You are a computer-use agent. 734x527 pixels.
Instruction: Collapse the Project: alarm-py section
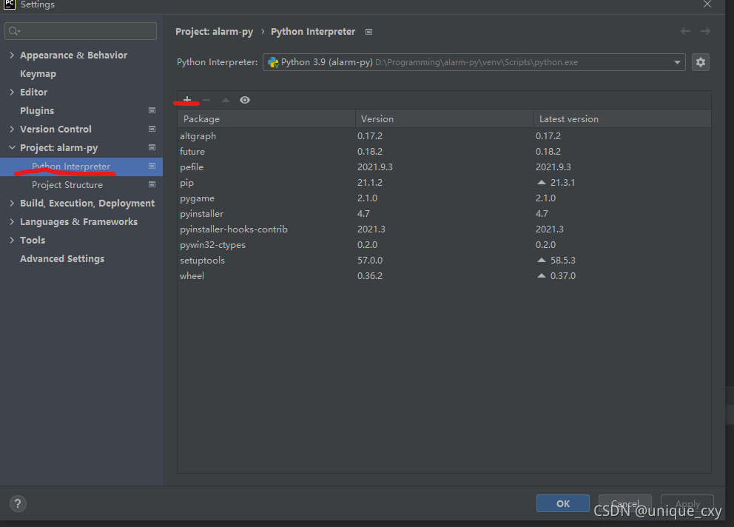tap(12, 147)
